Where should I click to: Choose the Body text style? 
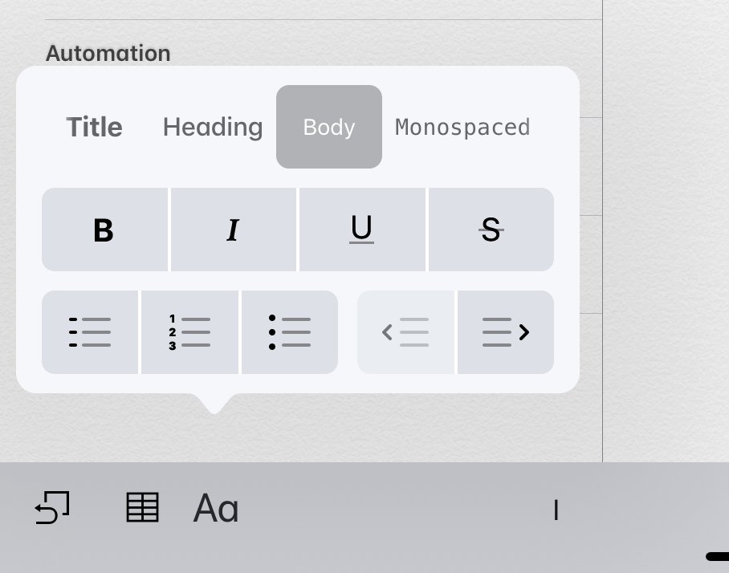[329, 127]
